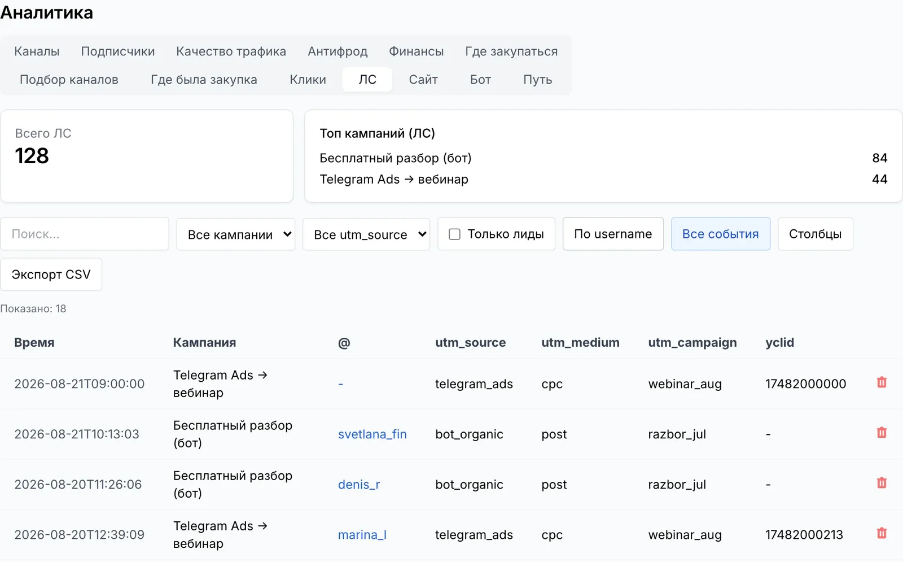This screenshot has width=903, height=562.
Task: Open the denis_r username link
Action: point(359,484)
